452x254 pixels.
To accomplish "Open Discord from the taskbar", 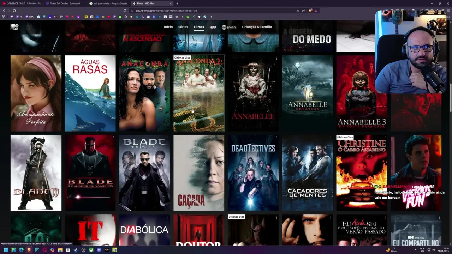I will coord(99,250).
